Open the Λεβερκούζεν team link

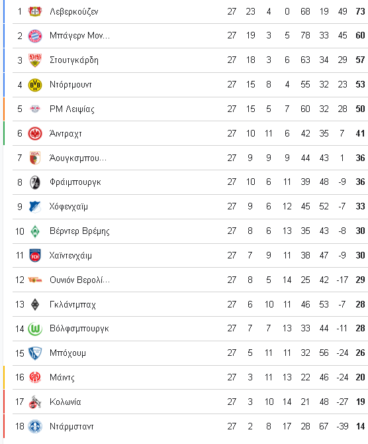[74, 12]
